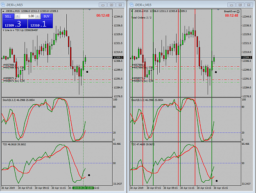Click the green '2019.04.30 15:00' date label
The width and height of the screenshot is (256, 193).
83,188
